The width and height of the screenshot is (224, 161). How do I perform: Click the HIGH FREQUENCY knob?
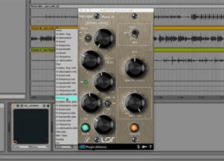pos(135,68)
